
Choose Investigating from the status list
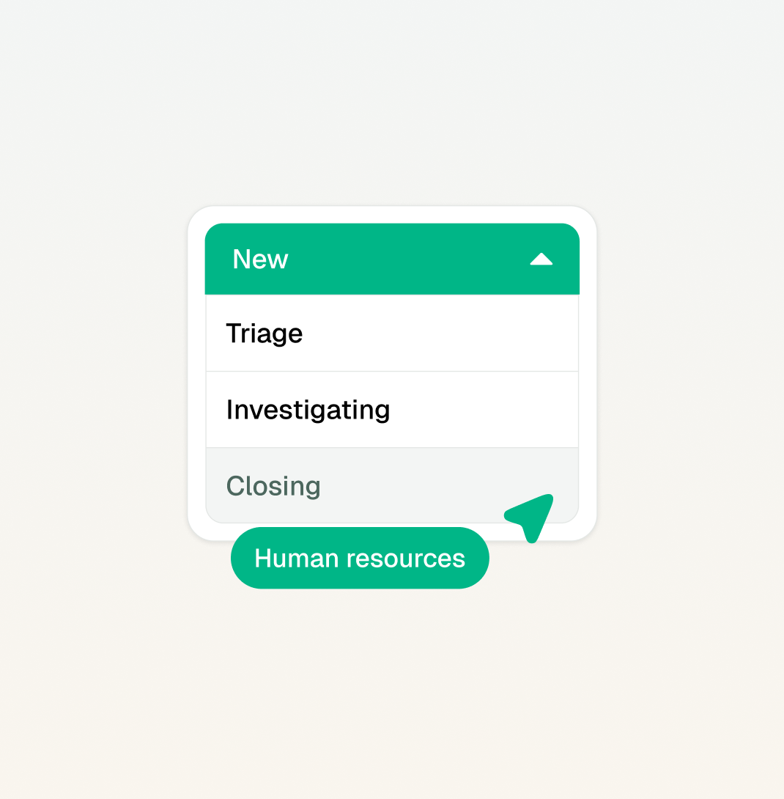coord(392,410)
